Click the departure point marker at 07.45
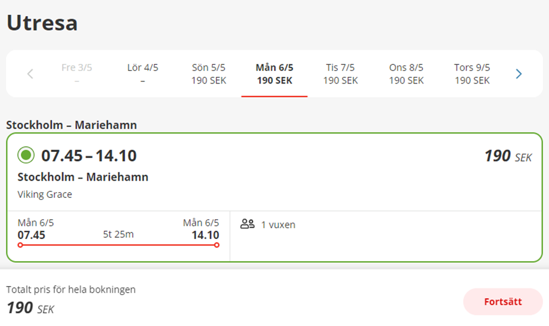The image size is (549, 326). click(20, 245)
